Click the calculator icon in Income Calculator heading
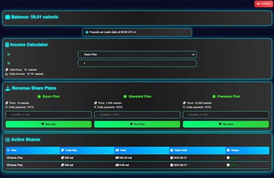 coord(7,44)
